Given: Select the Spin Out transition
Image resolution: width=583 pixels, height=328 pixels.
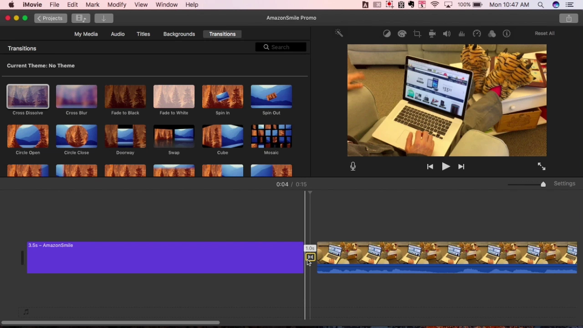Looking at the screenshot, I should click(x=271, y=97).
